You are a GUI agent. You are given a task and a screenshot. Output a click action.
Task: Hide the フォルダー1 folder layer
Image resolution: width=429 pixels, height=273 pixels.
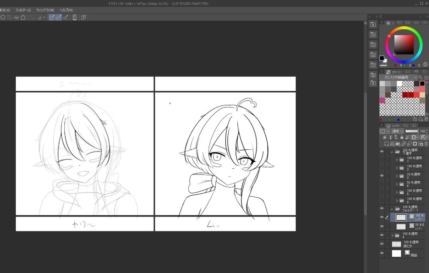point(382,208)
